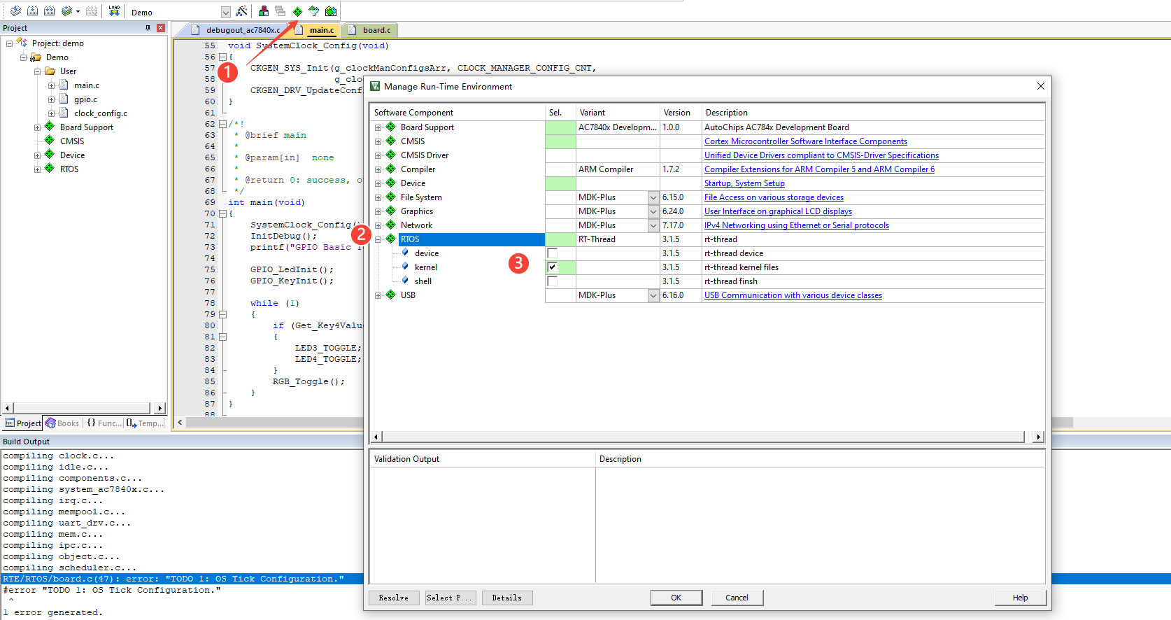Open the Graphics variant dropdown
The width and height of the screenshot is (1171, 620).
[653, 211]
